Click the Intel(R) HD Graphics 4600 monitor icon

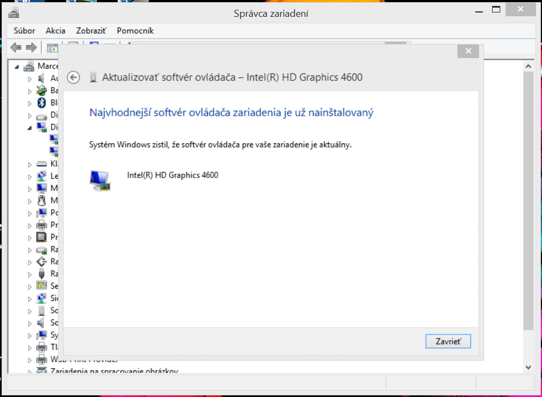[x=100, y=180]
